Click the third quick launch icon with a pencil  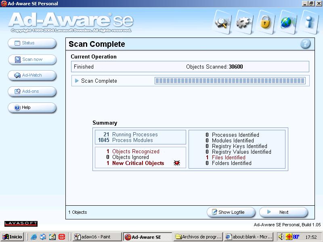tap(52, 237)
